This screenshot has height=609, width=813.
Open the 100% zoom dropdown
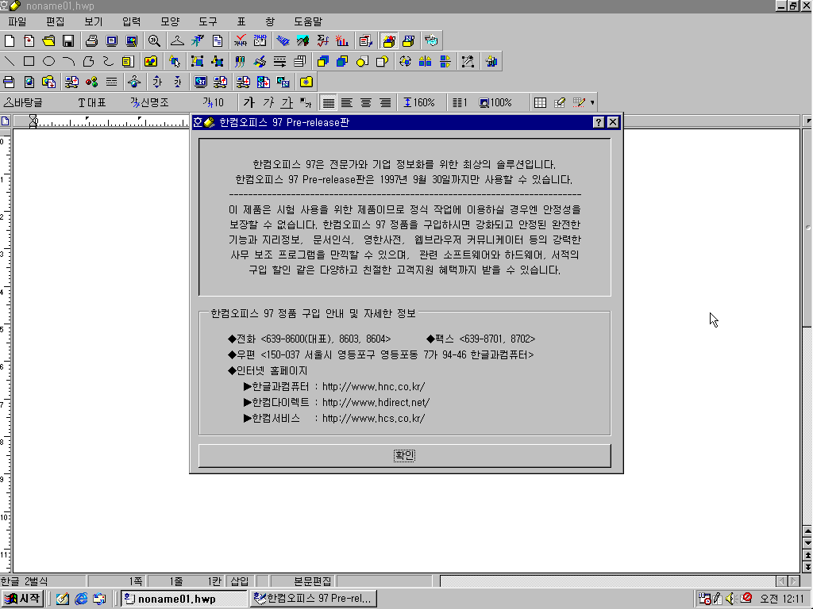(496, 102)
